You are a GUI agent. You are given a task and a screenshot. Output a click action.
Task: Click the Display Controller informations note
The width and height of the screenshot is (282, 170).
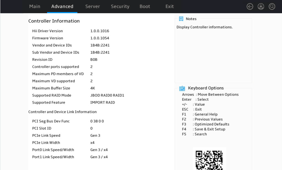pos(204,27)
